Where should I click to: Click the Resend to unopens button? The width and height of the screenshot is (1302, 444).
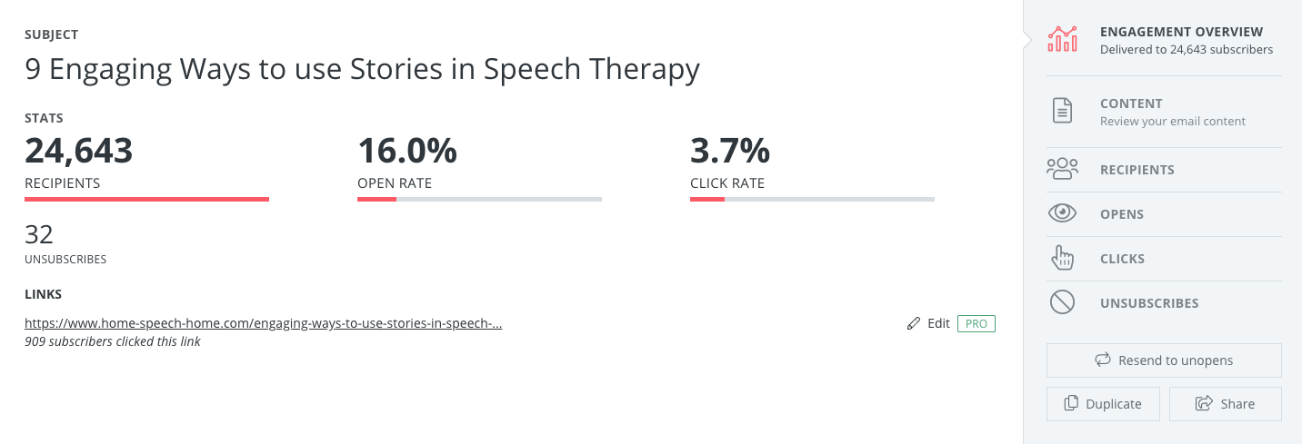(x=1164, y=360)
